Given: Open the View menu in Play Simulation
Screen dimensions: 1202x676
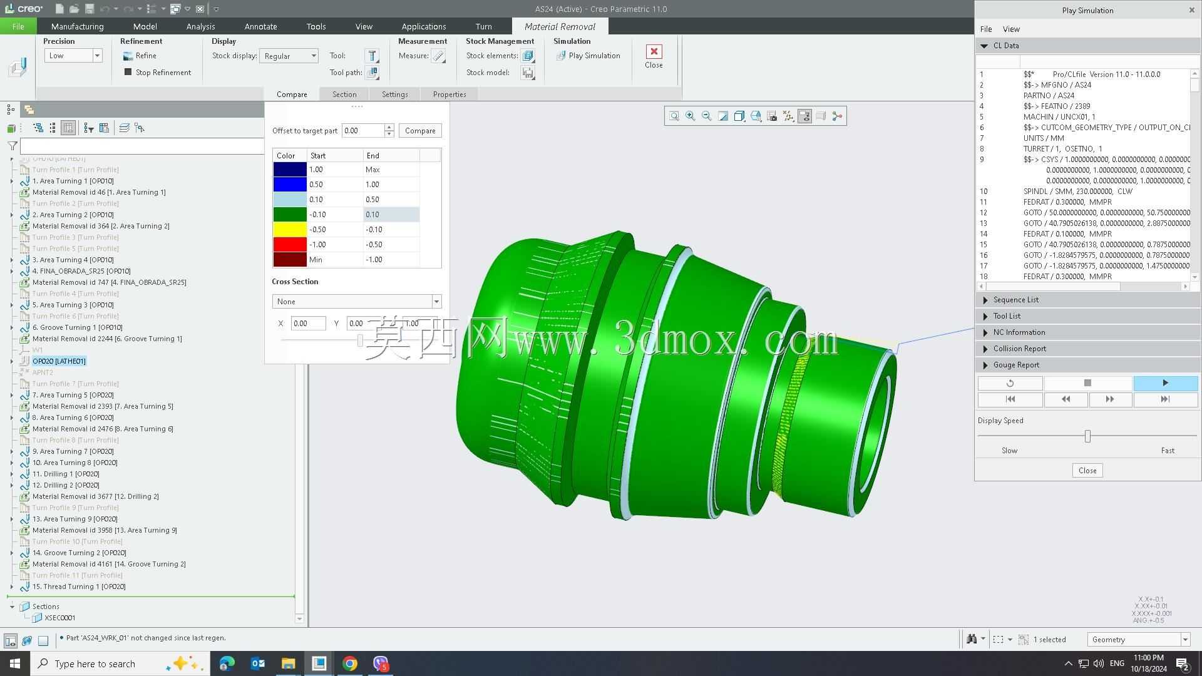Looking at the screenshot, I should click(x=1011, y=29).
